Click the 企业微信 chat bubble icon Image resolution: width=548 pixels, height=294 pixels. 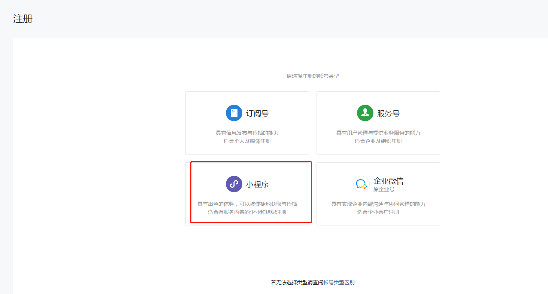click(361, 184)
